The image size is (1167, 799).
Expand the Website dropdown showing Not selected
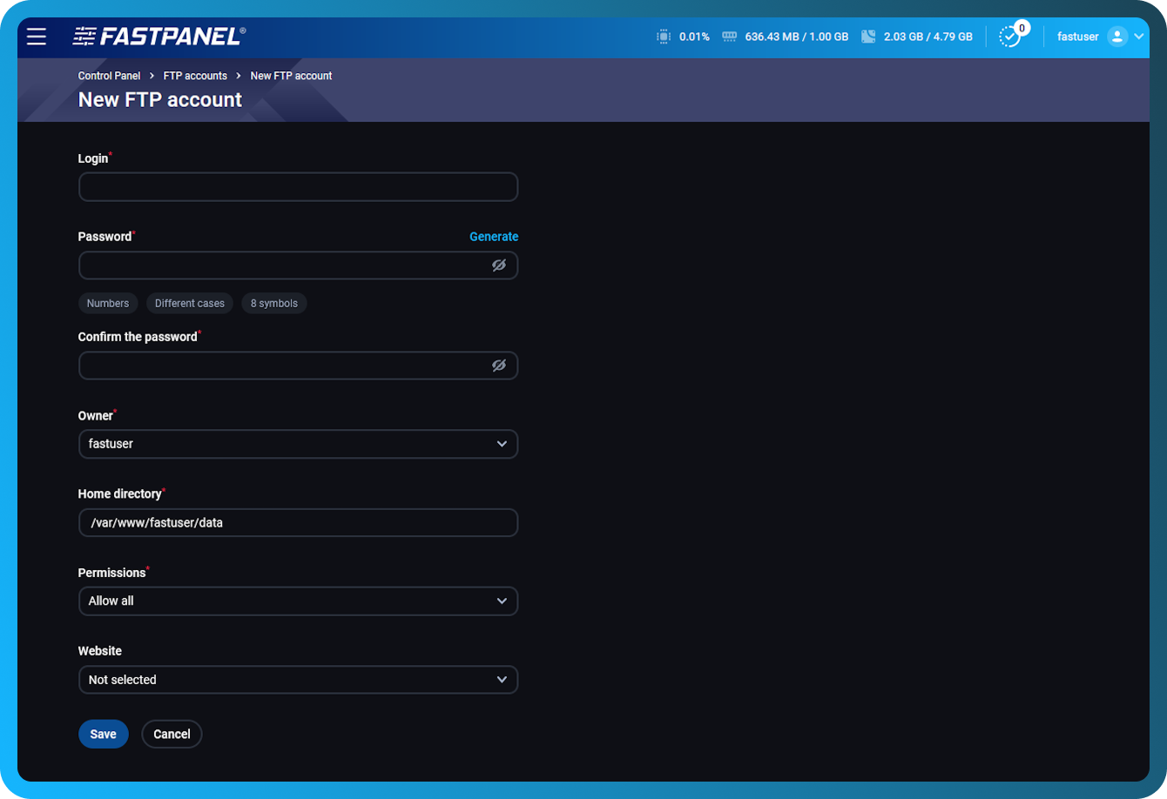point(298,680)
